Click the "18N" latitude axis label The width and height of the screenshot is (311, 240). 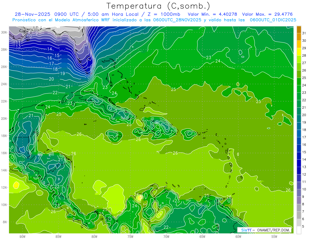click(4, 136)
